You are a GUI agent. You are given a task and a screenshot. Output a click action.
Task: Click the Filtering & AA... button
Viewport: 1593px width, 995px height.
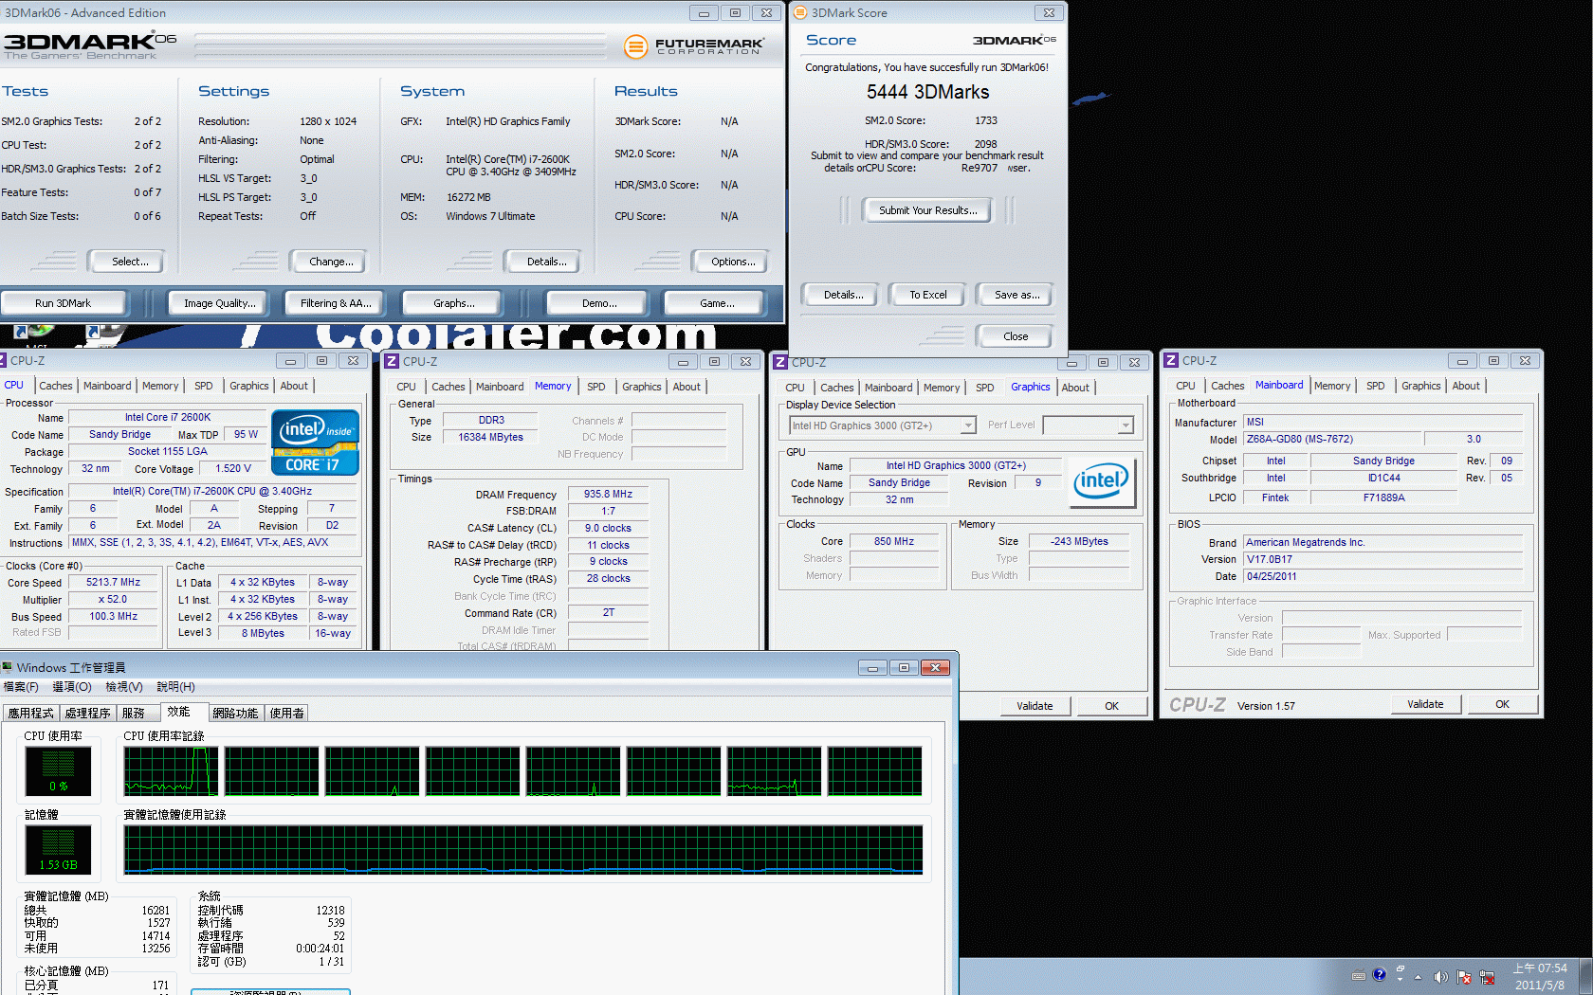336,303
